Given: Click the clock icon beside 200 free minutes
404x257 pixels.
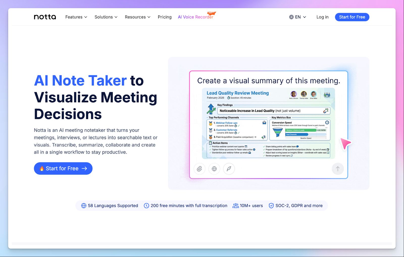Looking at the screenshot, I should [x=146, y=206].
